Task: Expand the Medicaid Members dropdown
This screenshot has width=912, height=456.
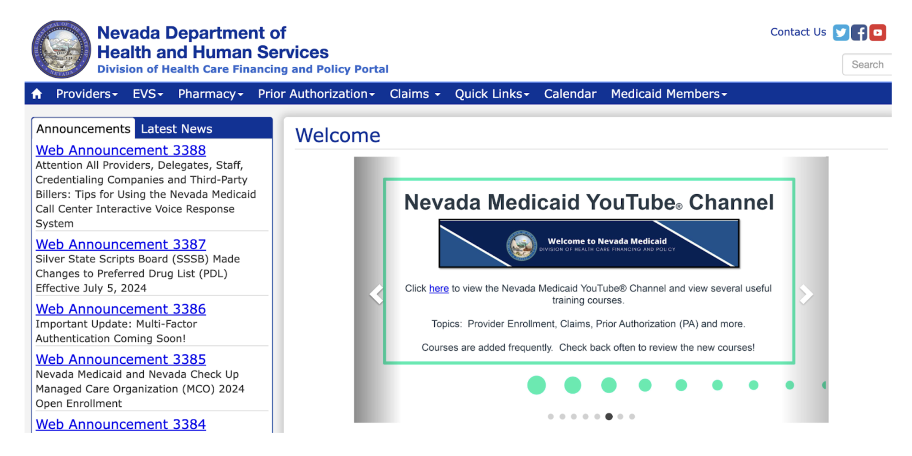Action: click(669, 94)
